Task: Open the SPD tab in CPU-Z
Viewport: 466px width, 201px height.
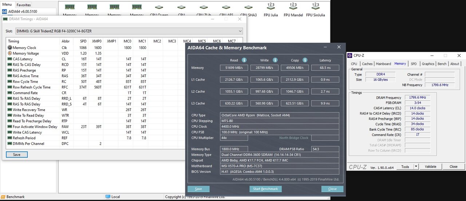Action: [414, 64]
